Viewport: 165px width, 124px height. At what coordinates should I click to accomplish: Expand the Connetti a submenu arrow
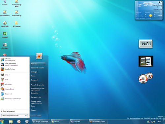tap(45, 93)
